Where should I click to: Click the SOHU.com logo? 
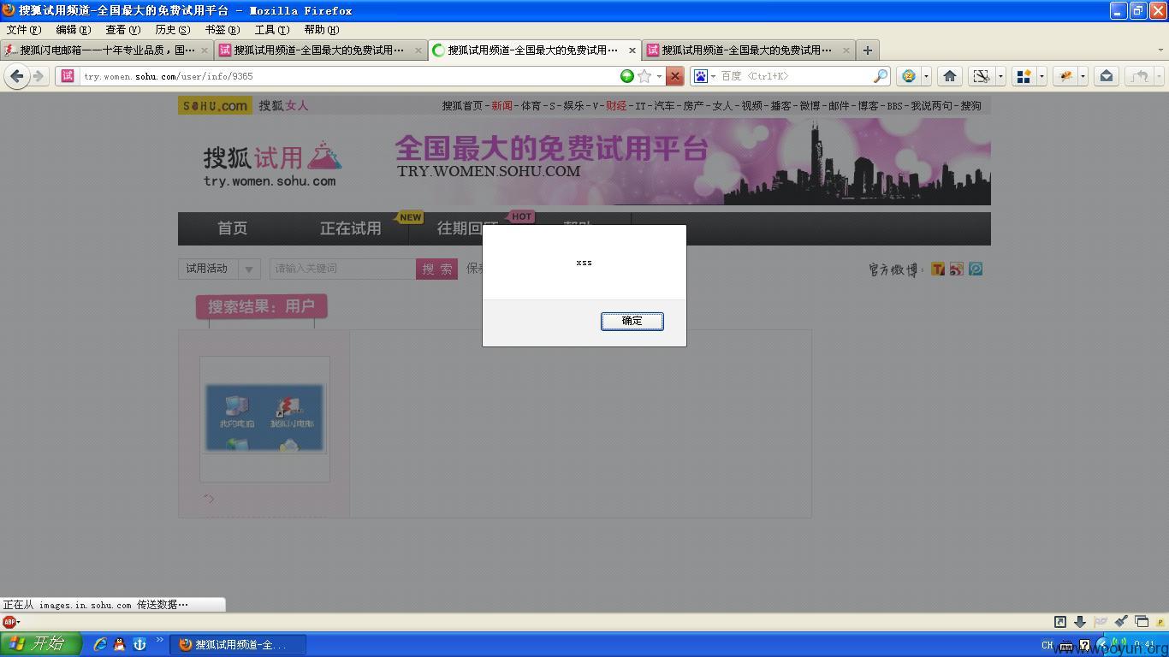click(x=215, y=105)
